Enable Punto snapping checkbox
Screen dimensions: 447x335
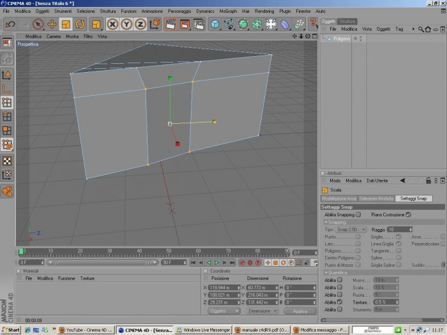(358, 237)
